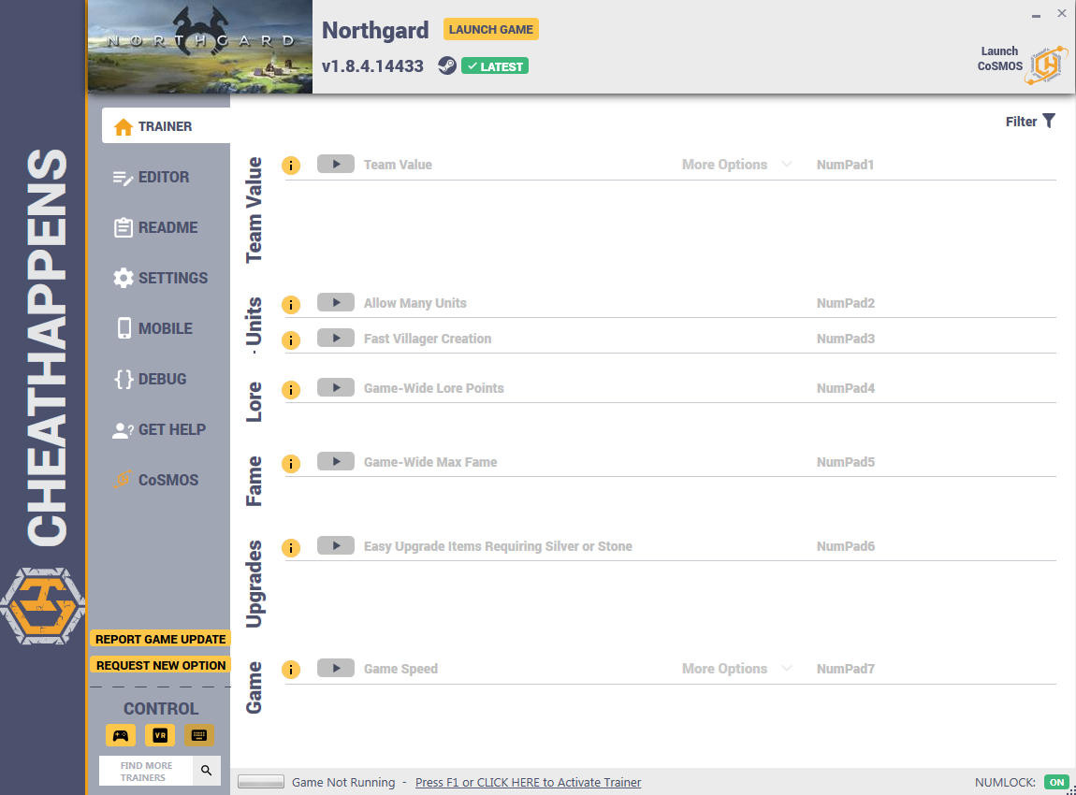Click the info icon next to Team Value
The width and height of the screenshot is (1076, 795).
(x=291, y=166)
